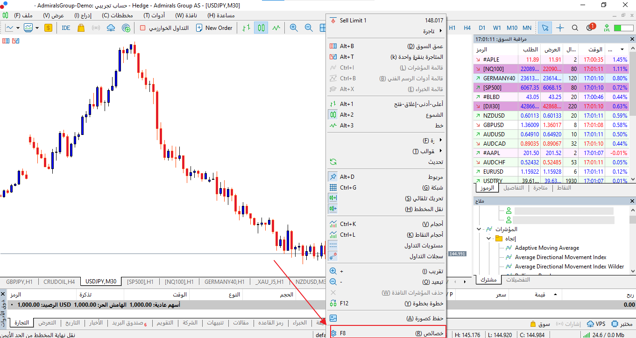Click the market lock icon in toolbox bar
The image size is (636, 338).
point(532,324)
